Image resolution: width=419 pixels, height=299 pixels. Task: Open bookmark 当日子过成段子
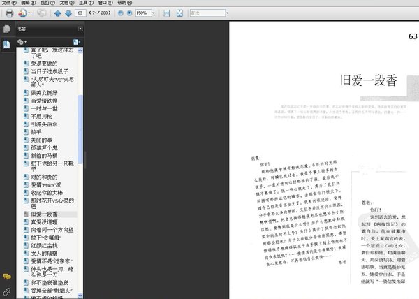coord(50,71)
